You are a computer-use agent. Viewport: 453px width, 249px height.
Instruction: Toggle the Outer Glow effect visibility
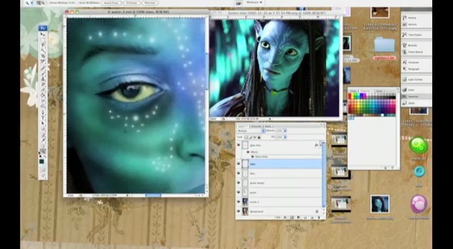[x=252, y=157]
